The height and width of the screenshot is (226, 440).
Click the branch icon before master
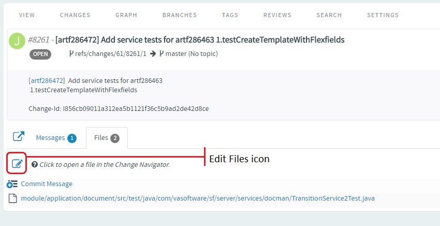162,53
